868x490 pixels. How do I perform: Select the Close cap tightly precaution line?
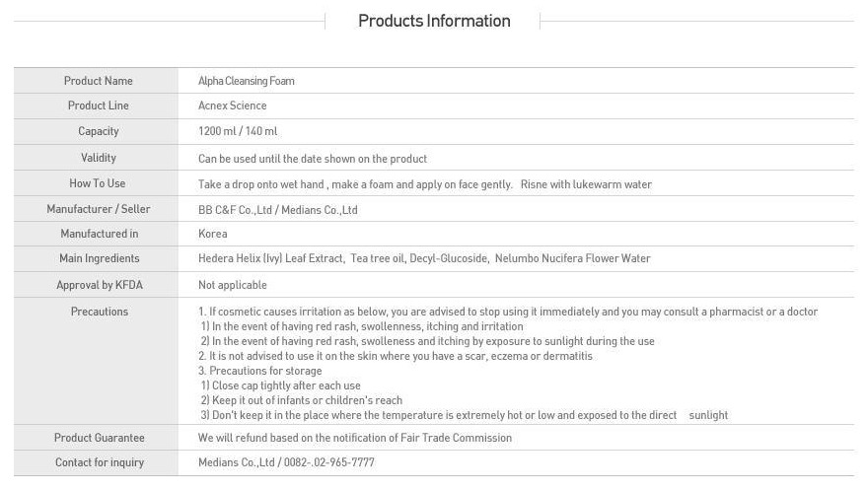click(281, 385)
